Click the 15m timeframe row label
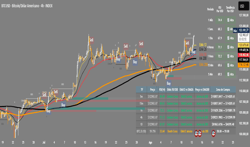Image resolution: width=250 pixels, height=147 pixels. [141, 103]
